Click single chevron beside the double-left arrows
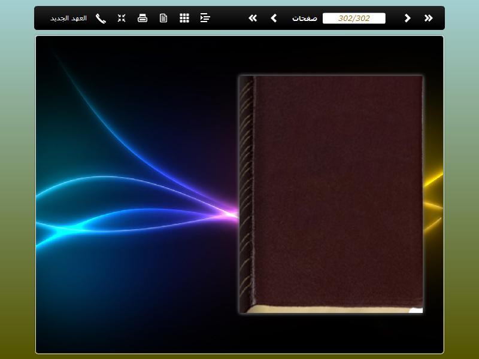The image size is (479, 359). click(x=274, y=18)
